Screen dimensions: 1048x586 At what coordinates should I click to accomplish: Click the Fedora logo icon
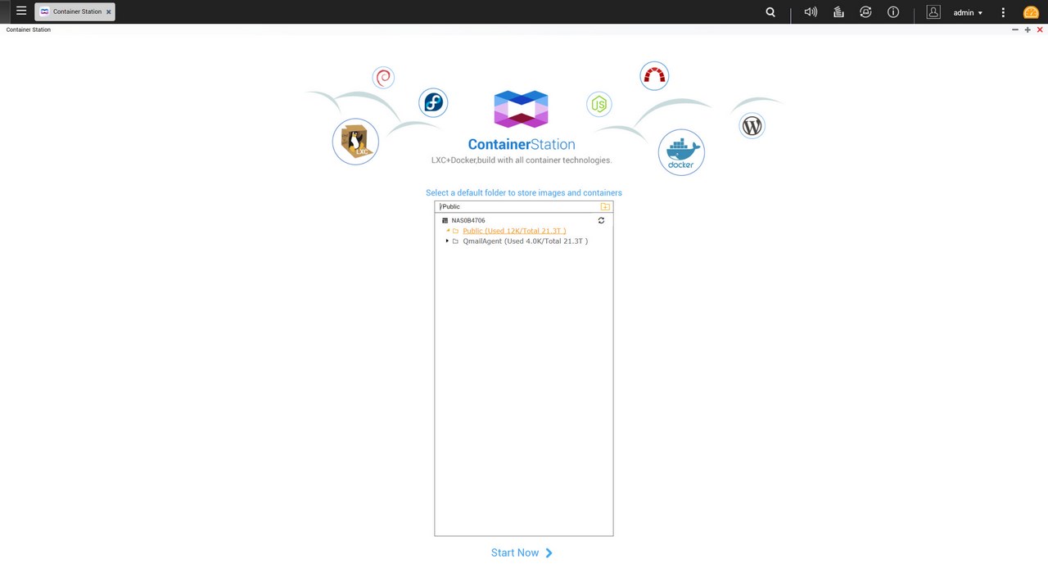point(433,102)
